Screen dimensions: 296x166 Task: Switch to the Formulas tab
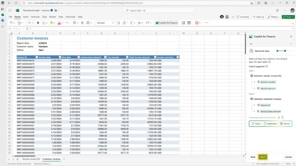(x=35, y=17)
